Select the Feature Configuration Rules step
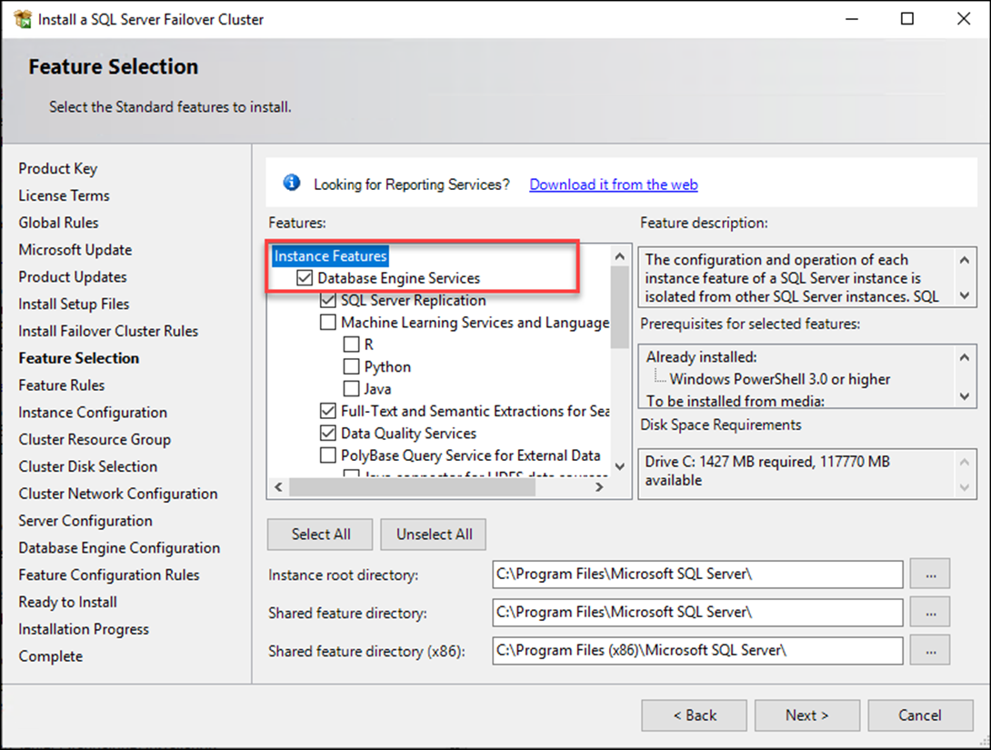The height and width of the screenshot is (750, 991). point(109,575)
